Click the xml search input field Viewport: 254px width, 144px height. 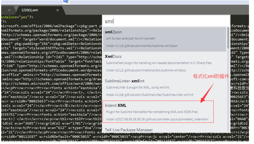click(166, 21)
